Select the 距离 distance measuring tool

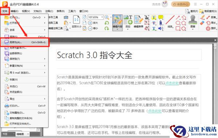(211, 17)
